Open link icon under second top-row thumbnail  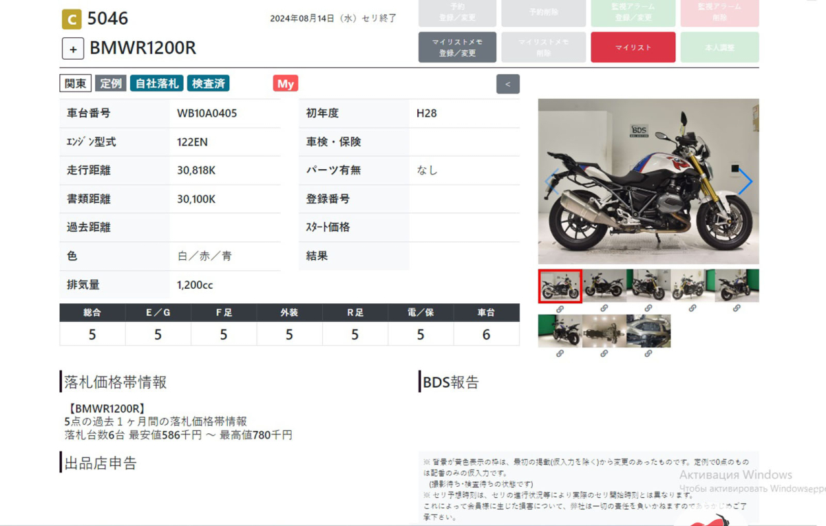(604, 309)
